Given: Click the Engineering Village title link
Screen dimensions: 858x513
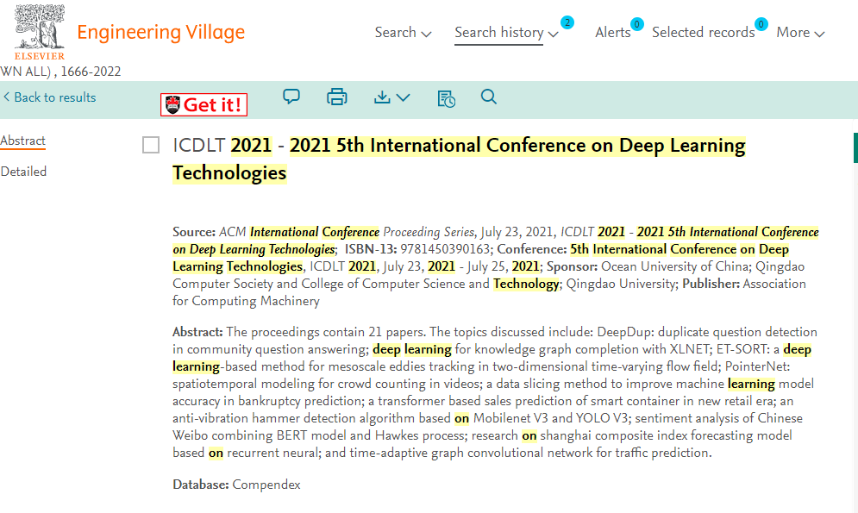Looking at the screenshot, I should click(161, 32).
